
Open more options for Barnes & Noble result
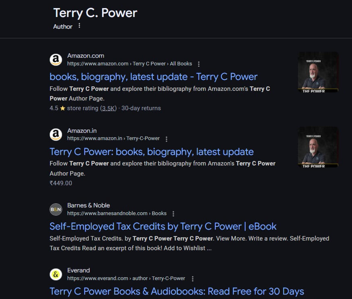point(173,213)
